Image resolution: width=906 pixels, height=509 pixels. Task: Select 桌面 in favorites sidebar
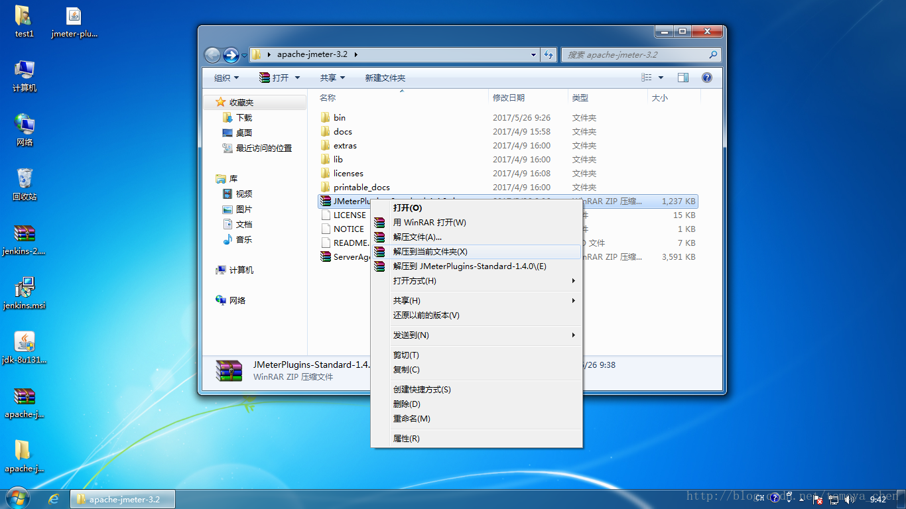(237, 133)
